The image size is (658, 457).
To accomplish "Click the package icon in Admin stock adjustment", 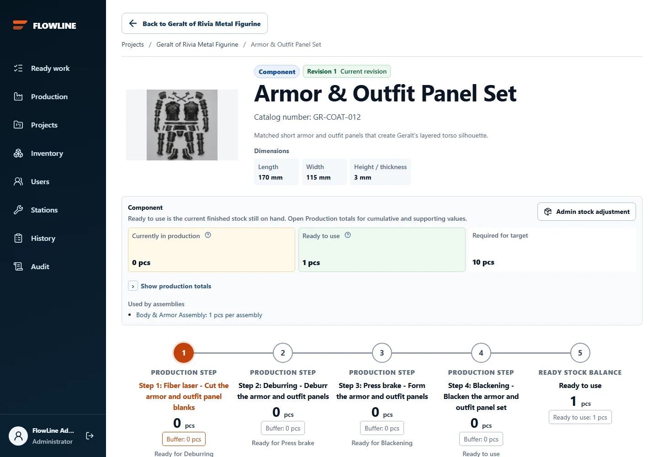I will pos(548,212).
